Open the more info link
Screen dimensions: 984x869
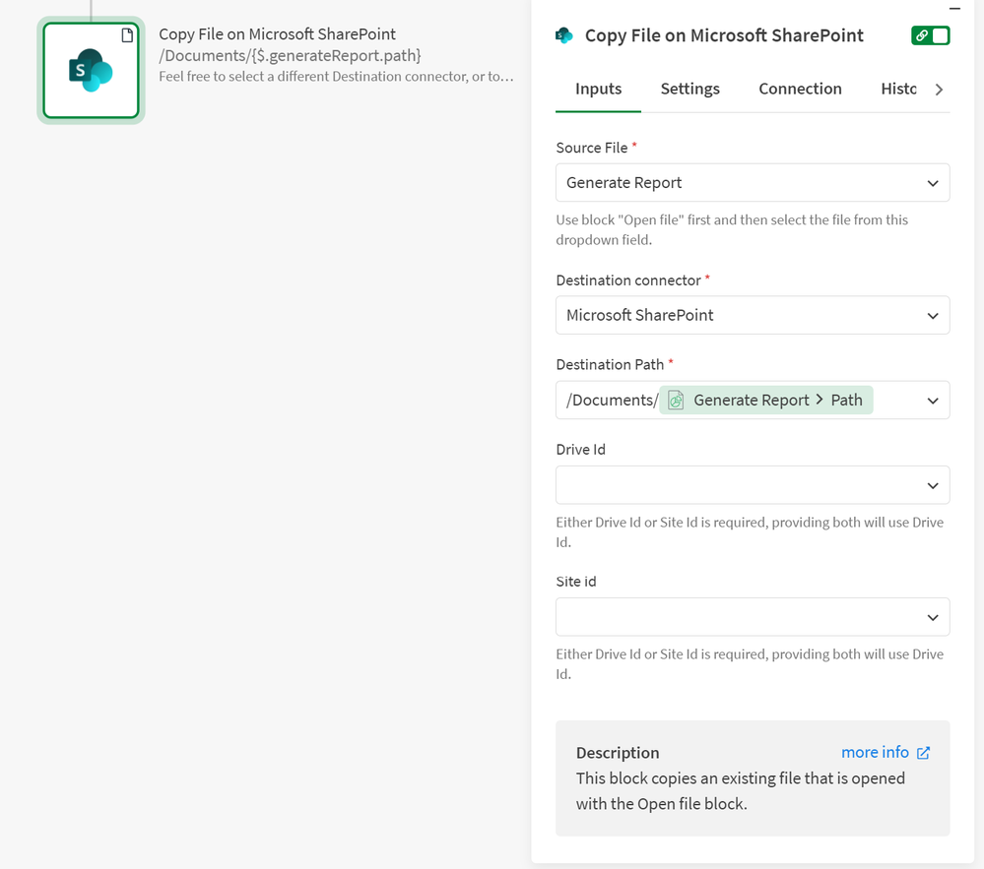click(x=875, y=752)
